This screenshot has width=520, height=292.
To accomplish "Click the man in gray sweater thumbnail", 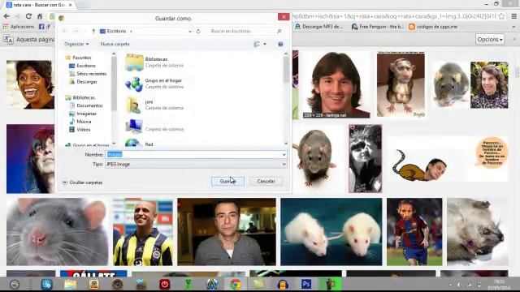I will click(227, 232).
